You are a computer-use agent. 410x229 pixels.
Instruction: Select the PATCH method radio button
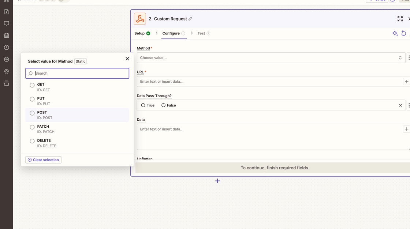(32, 127)
